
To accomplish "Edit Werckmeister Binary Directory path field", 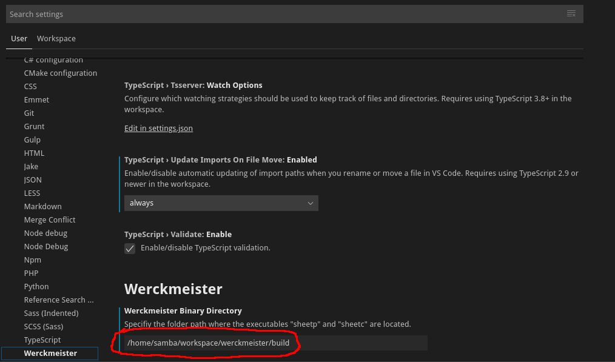I will [276, 343].
